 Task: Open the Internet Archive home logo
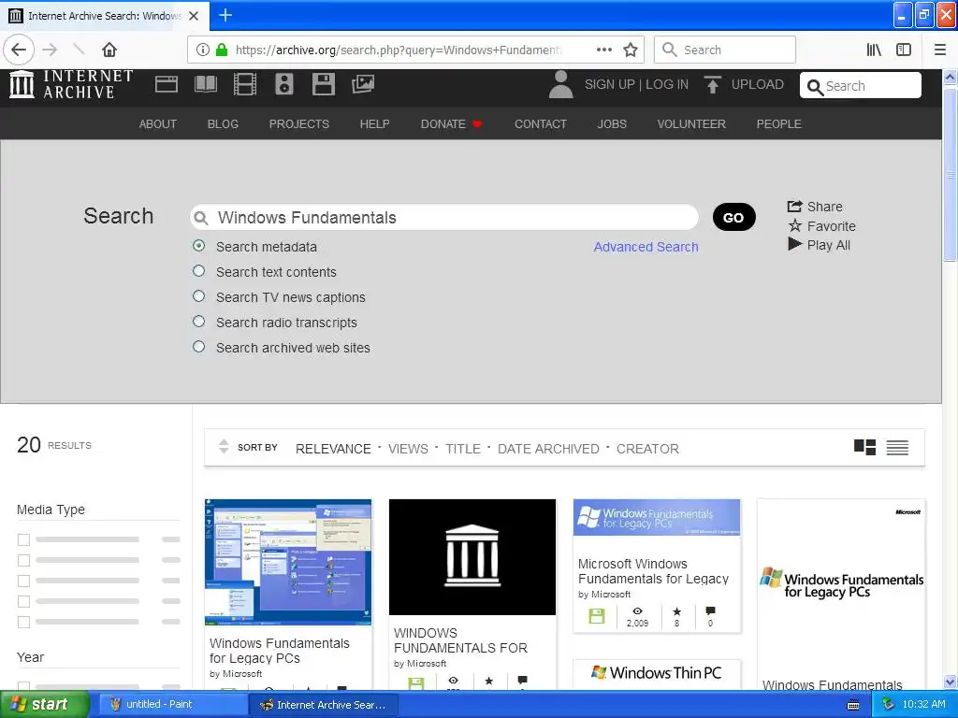pyautogui.click(x=71, y=84)
